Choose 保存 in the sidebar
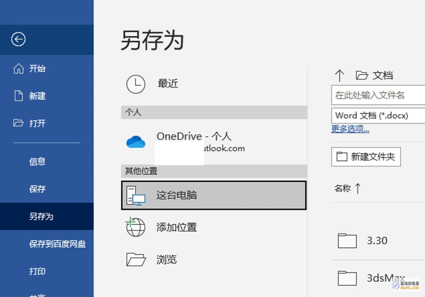 tap(37, 189)
